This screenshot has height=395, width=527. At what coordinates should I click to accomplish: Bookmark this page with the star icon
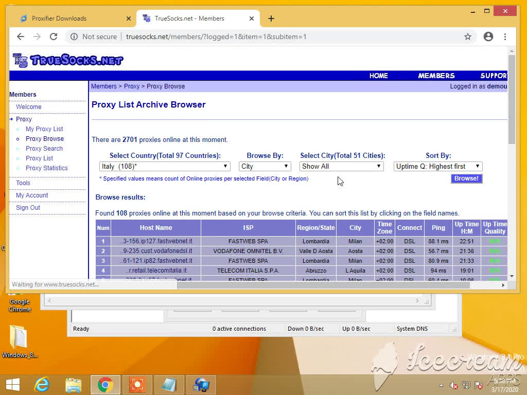pyautogui.click(x=467, y=37)
